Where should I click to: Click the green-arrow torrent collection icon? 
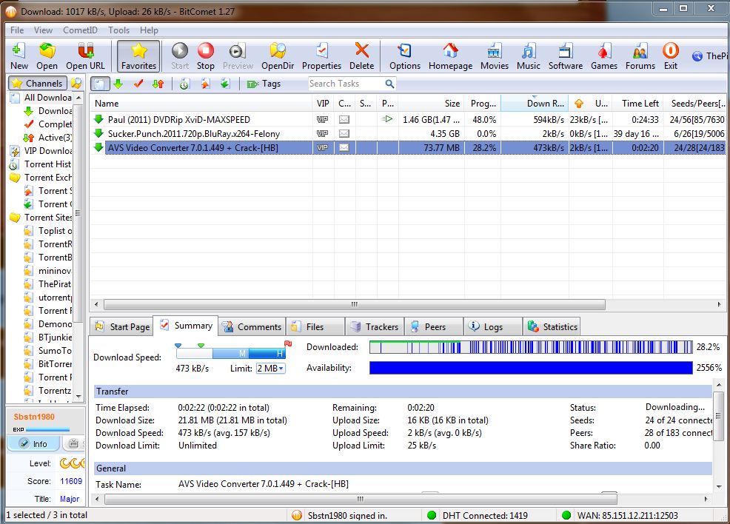tap(225, 84)
